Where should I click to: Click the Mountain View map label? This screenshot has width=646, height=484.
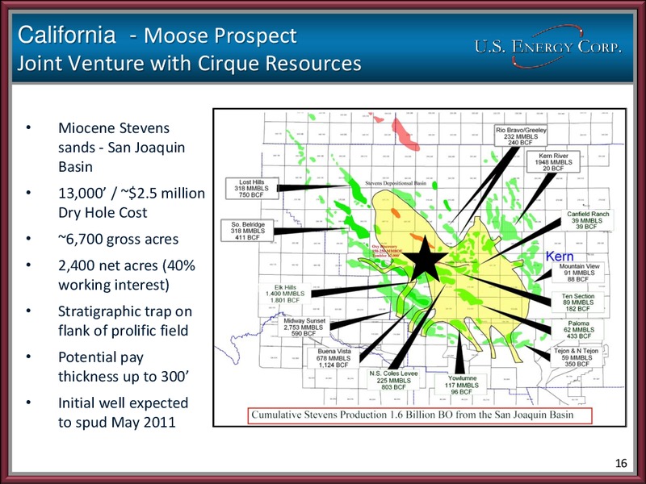(579, 273)
